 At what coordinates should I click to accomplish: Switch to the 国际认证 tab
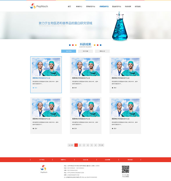pyautogui.click(x=102, y=51)
